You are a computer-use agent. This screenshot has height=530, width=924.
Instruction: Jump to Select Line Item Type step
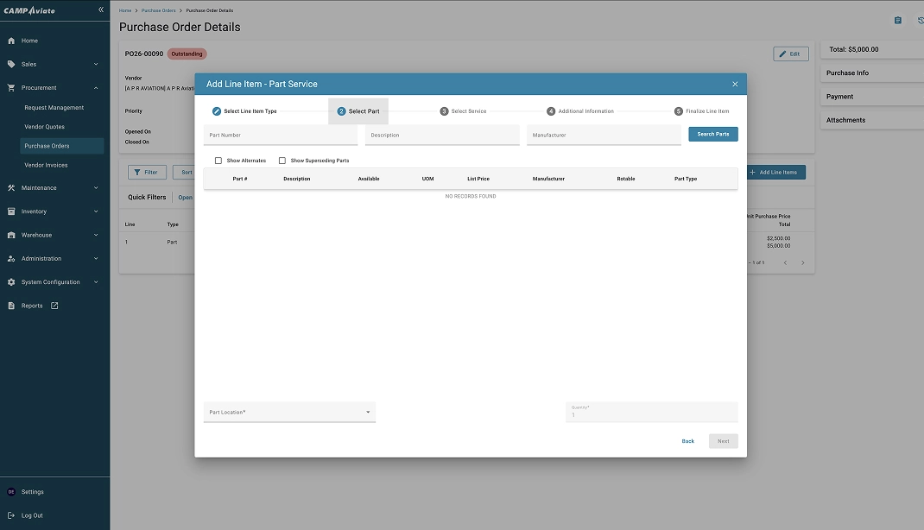tap(245, 111)
